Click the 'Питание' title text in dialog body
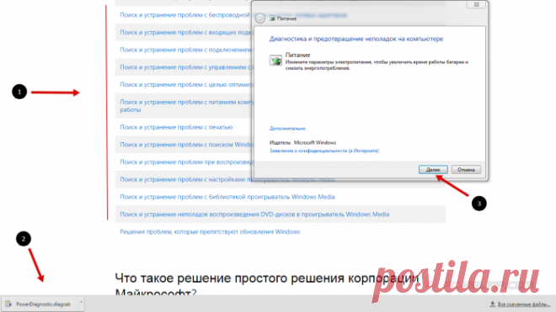This screenshot has width=556, height=312. click(x=298, y=55)
